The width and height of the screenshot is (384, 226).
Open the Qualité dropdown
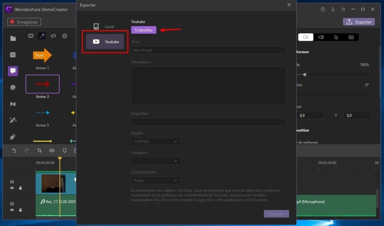[x=156, y=141]
